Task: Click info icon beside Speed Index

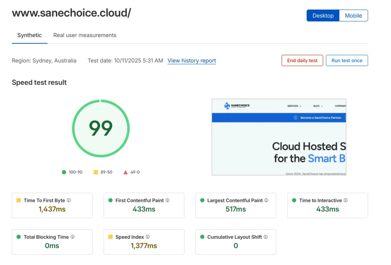Action: pos(148,237)
